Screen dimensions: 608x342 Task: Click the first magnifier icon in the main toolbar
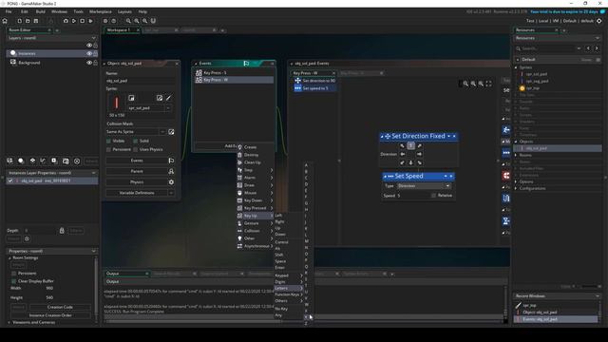128,21
